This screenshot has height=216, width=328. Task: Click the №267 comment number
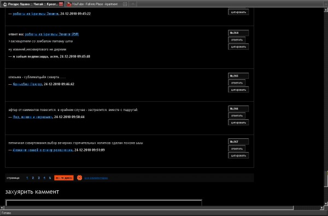(x=238, y=142)
